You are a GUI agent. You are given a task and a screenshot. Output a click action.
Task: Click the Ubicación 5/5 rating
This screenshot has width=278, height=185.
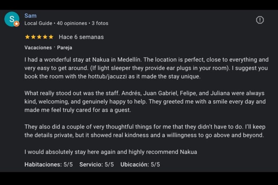(x=140, y=164)
